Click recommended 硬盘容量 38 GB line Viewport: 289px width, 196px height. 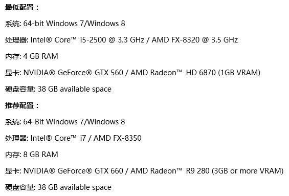tap(58, 187)
